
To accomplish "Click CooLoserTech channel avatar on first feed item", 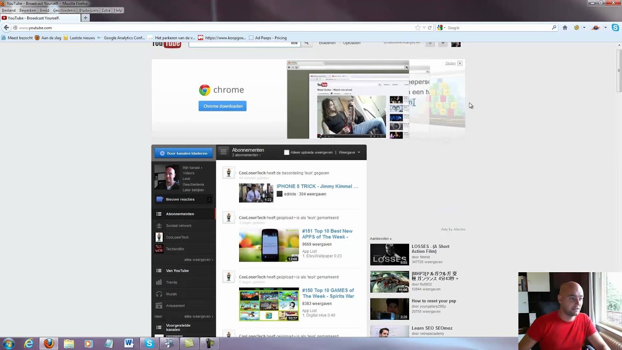I will pos(228,173).
